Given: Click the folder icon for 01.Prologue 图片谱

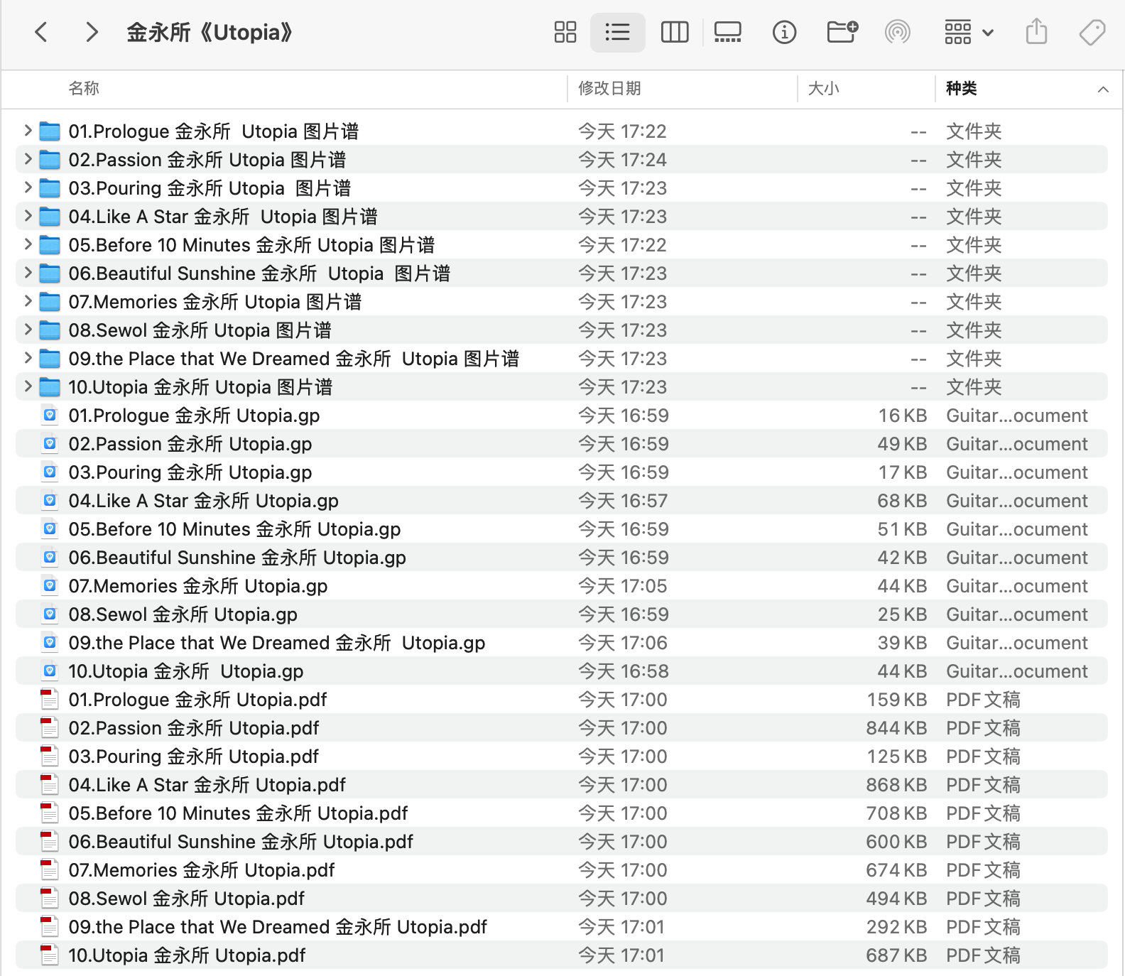Looking at the screenshot, I should pos(50,131).
